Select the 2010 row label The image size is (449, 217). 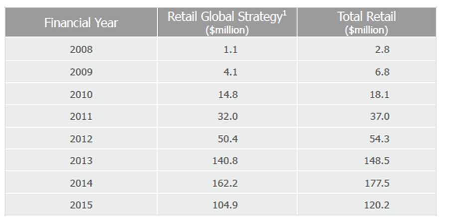click(x=81, y=94)
